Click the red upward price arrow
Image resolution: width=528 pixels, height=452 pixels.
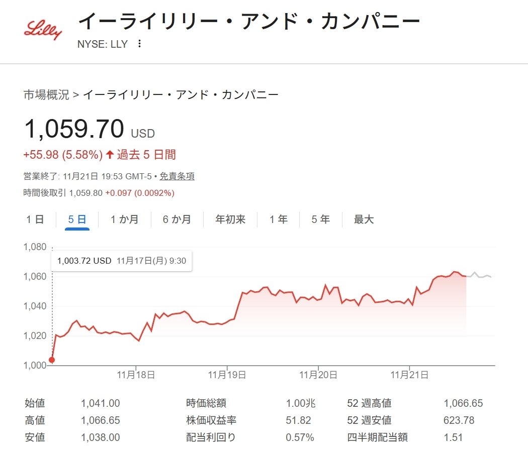pos(110,155)
